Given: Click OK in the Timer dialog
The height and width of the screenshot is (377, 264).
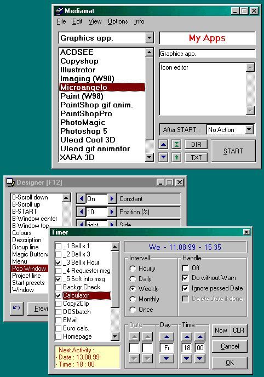Looking at the screenshot, I should pyautogui.click(x=229, y=363).
